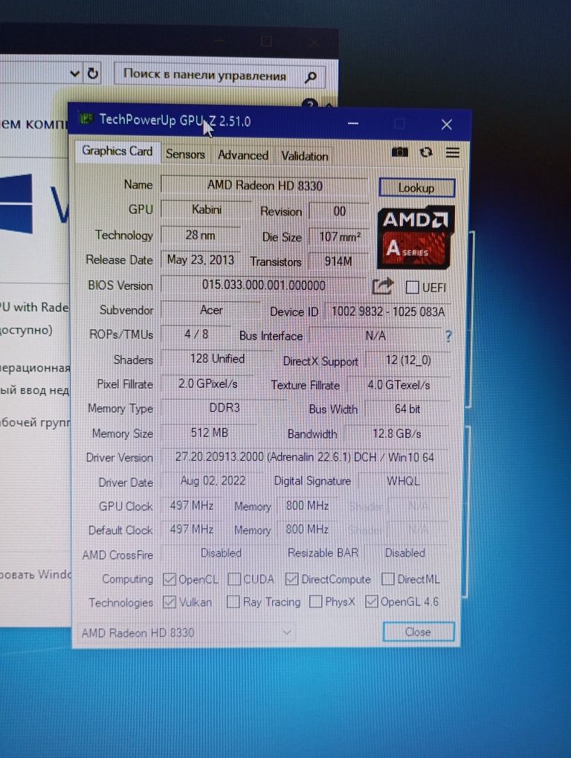Toggle the Vulkan checkbox
Viewport: 571px width, 758px height.
click(170, 602)
